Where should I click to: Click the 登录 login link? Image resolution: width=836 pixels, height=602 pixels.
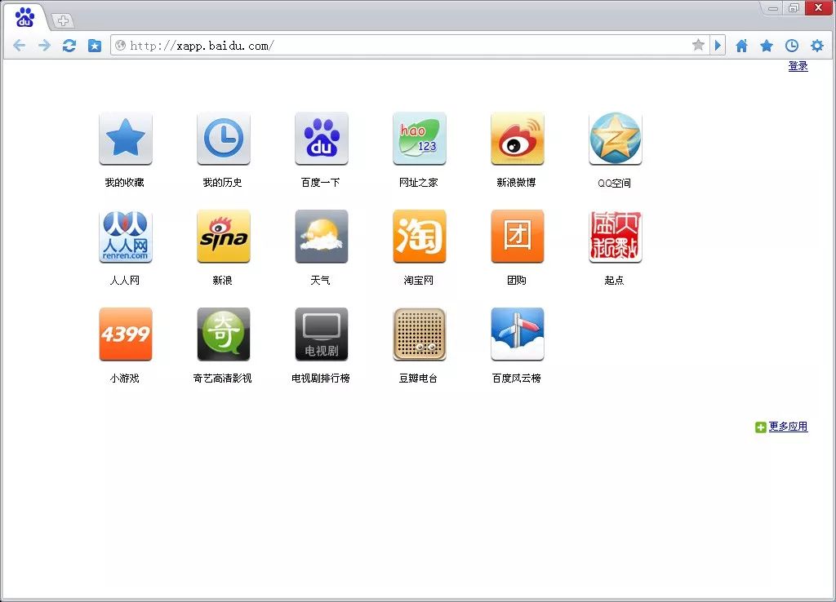798,67
